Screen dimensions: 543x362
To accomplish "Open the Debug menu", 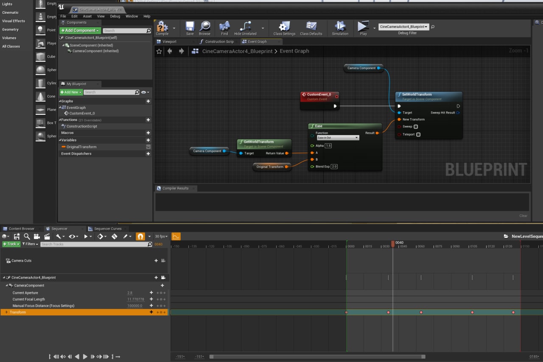I will (x=115, y=16).
